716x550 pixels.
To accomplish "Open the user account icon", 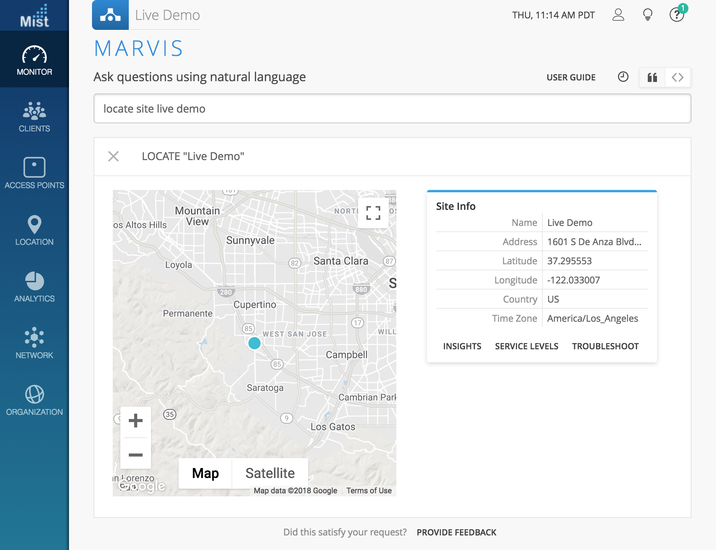I will tap(618, 15).
